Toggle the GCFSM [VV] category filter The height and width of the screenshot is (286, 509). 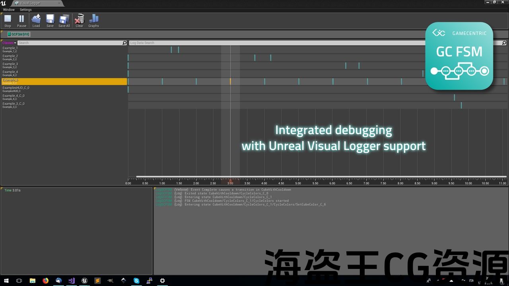tap(18, 34)
